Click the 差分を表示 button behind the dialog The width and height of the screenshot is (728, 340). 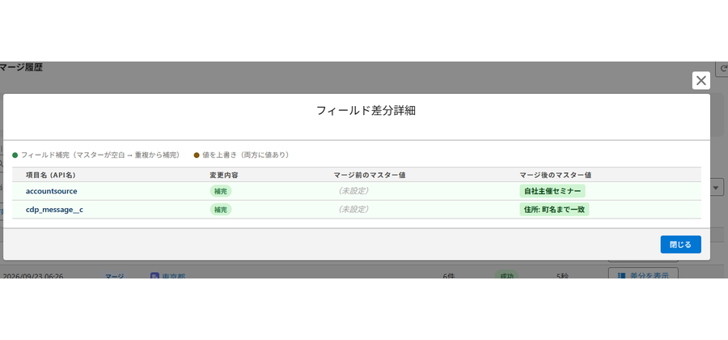point(643,274)
